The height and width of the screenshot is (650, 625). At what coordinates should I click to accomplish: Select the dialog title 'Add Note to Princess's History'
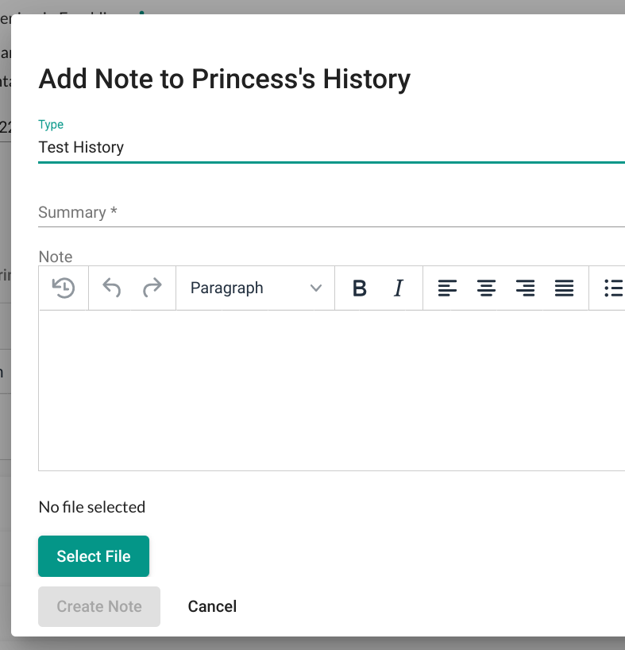(225, 79)
